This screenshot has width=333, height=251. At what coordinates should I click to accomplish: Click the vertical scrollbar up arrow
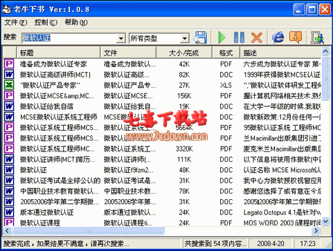[x=325, y=51]
